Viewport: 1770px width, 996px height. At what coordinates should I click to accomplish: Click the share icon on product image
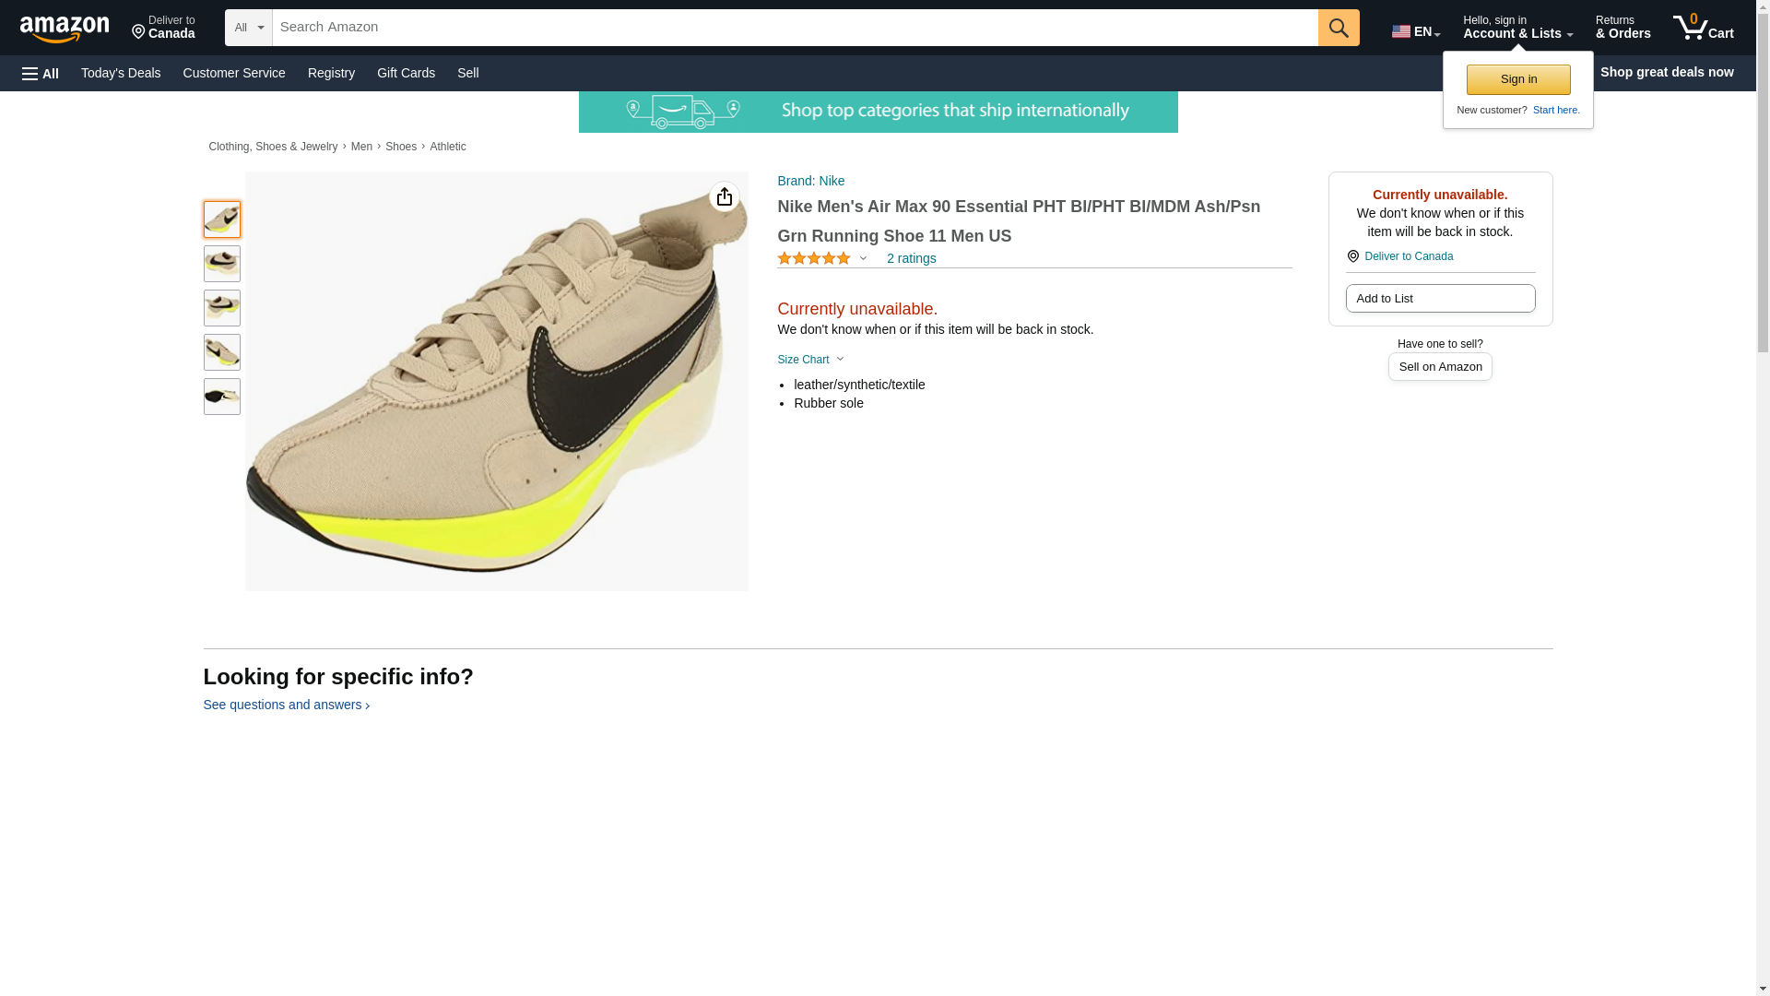724,196
